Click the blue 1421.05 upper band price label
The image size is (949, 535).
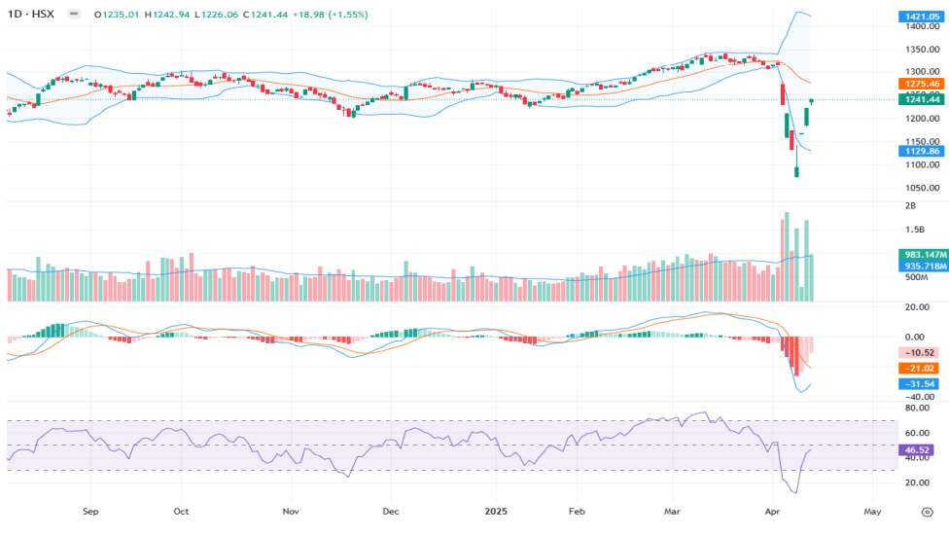(x=919, y=17)
